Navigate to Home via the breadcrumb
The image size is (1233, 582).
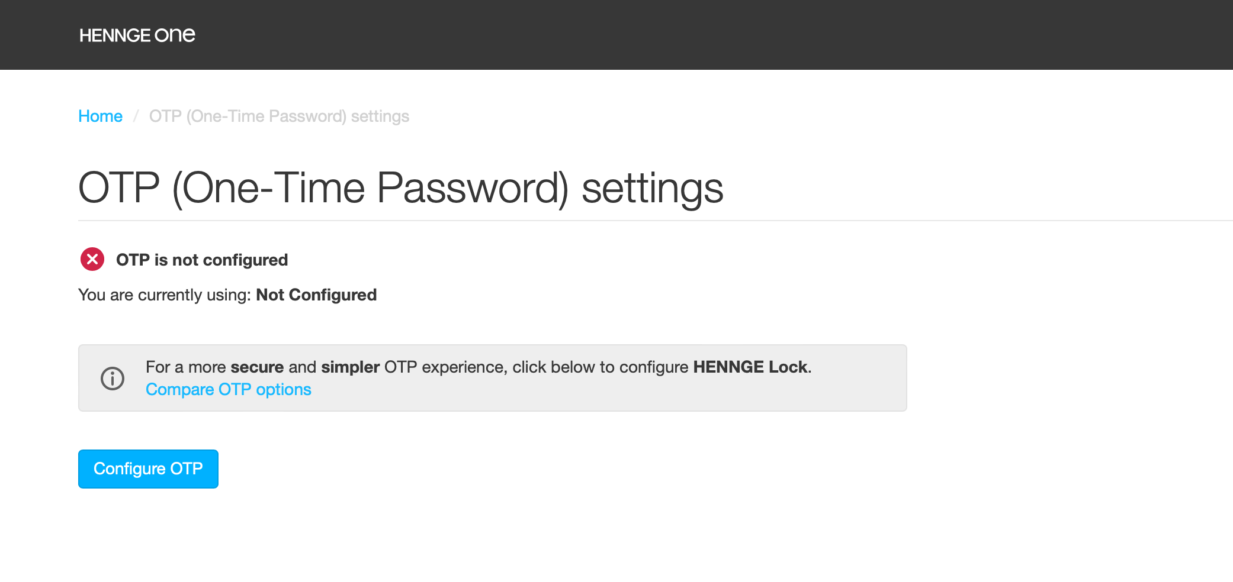100,116
